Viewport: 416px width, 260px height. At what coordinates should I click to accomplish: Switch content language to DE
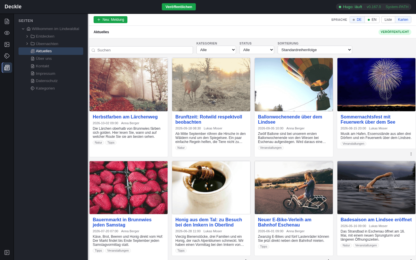click(x=357, y=20)
